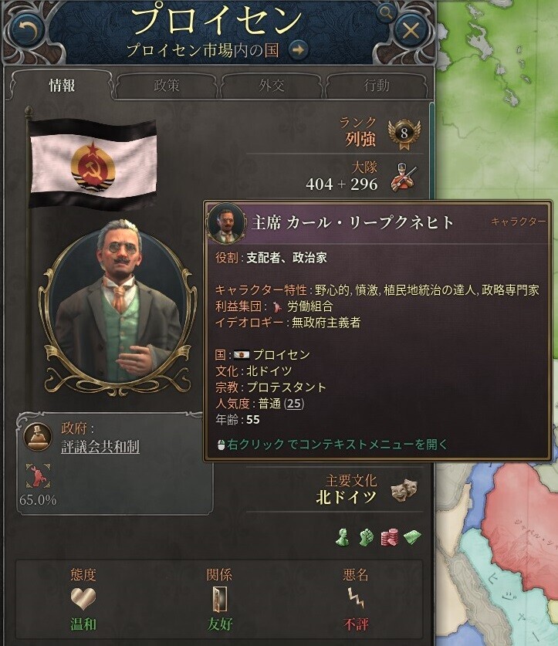558x646 pixels.
Task: Click the green pawn icon
Action: coord(343,537)
